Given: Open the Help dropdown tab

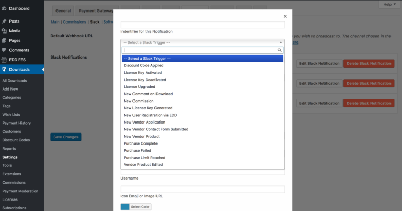Looking at the screenshot, I should [389, 4].
